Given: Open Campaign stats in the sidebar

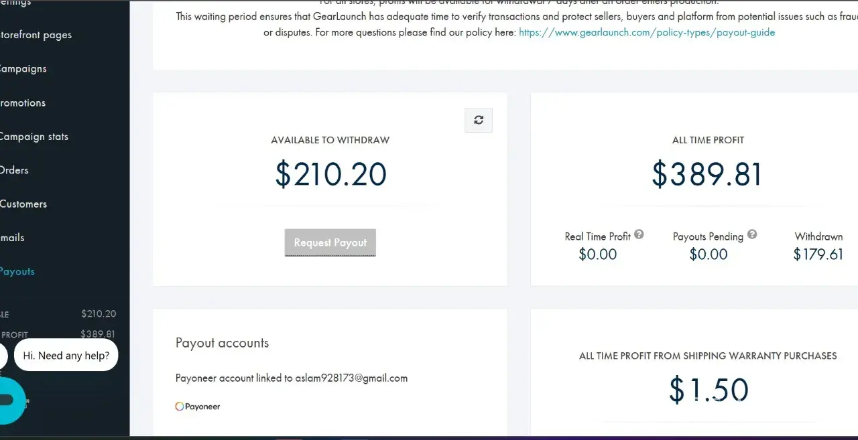Looking at the screenshot, I should coord(34,137).
